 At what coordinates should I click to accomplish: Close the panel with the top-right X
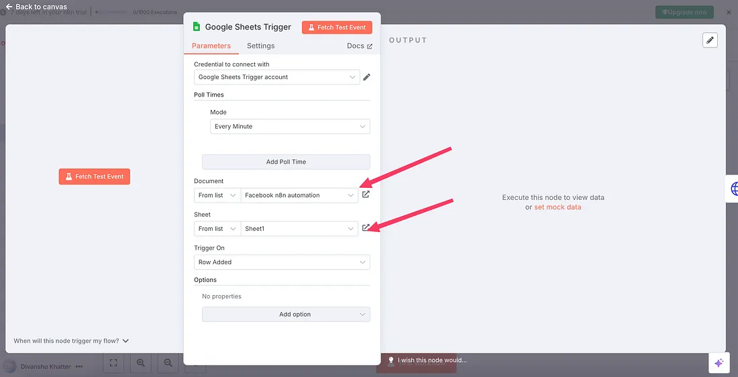pyautogui.click(x=729, y=12)
